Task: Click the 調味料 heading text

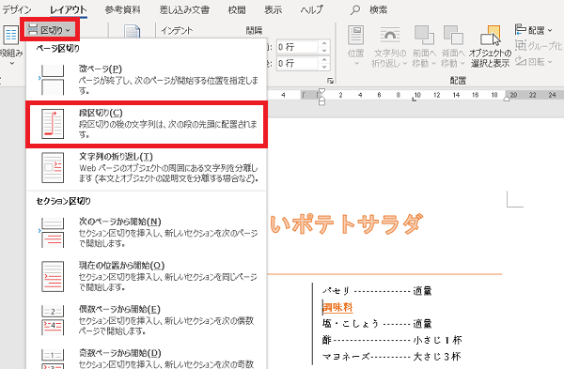Action: click(337, 307)
